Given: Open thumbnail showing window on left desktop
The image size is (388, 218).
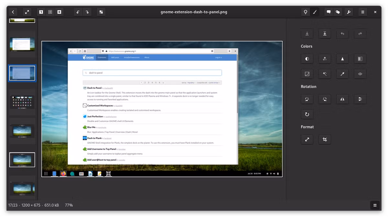Looking at the screenshot, I should point(22,44).
